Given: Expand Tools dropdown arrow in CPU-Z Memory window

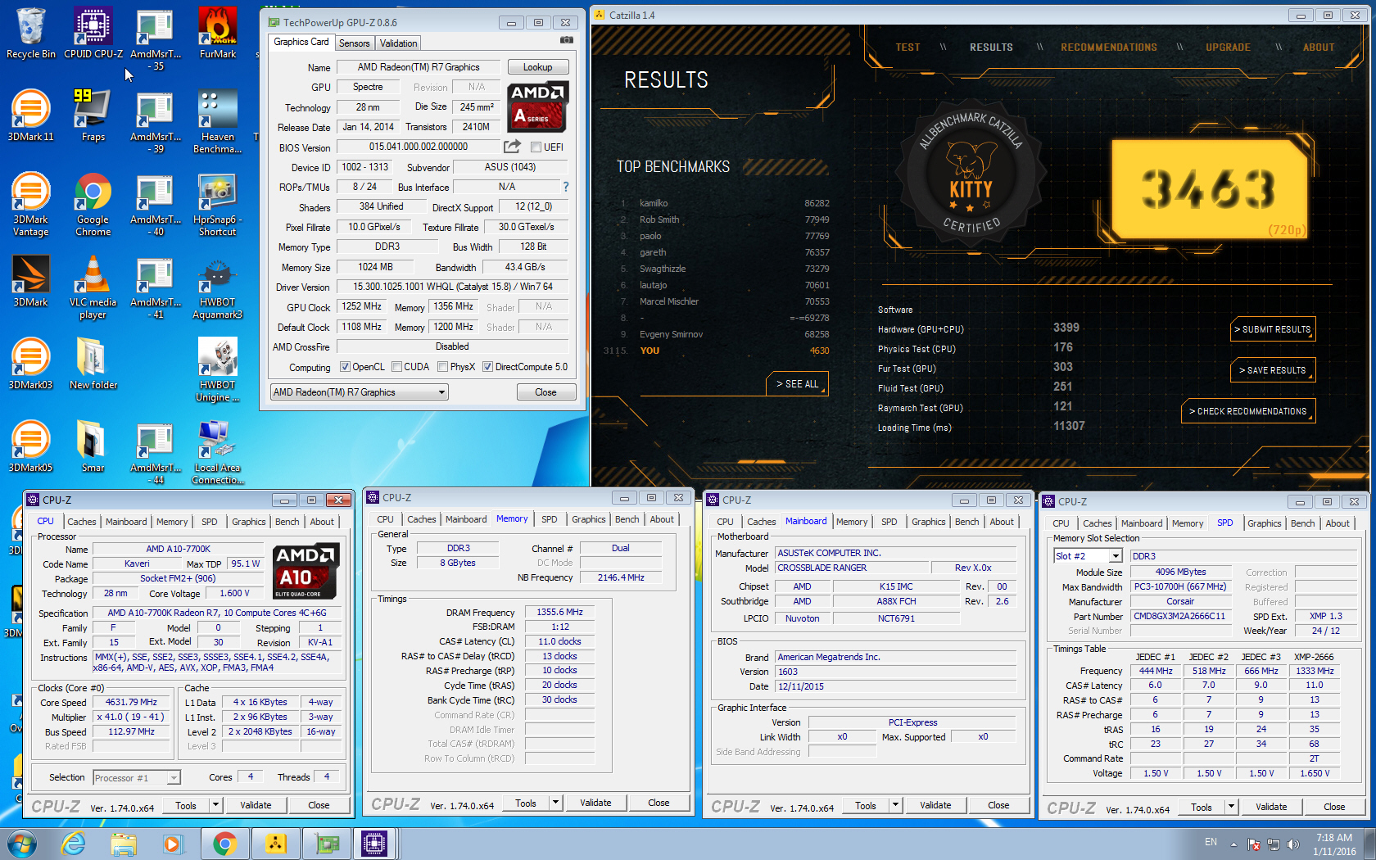Looking at the screenshot, I should point(556,803).
